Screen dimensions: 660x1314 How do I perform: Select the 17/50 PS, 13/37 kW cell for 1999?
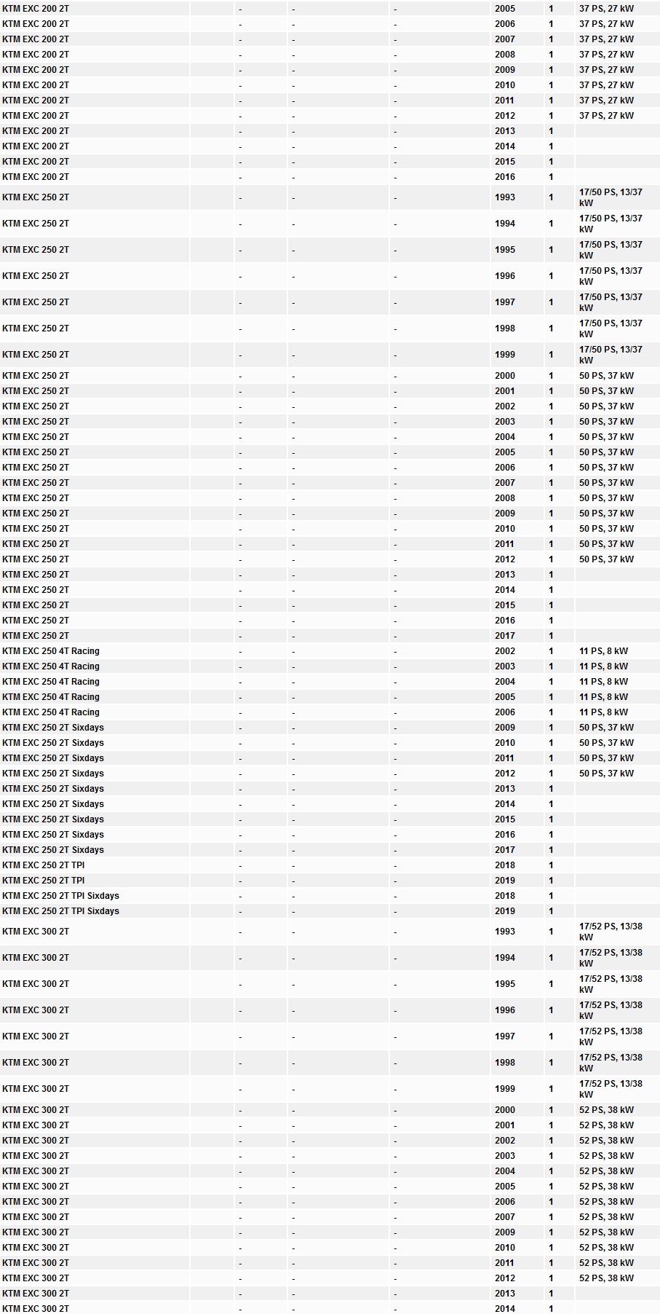[x=611, y=355]
